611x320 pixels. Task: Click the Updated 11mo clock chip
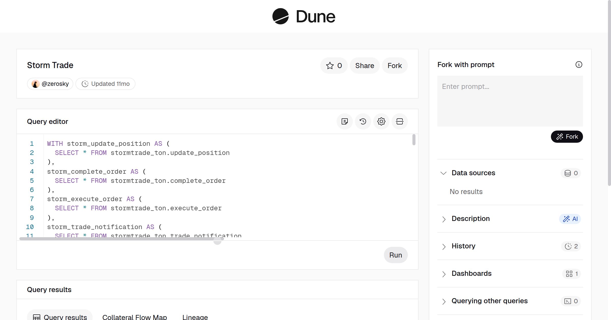105,84
